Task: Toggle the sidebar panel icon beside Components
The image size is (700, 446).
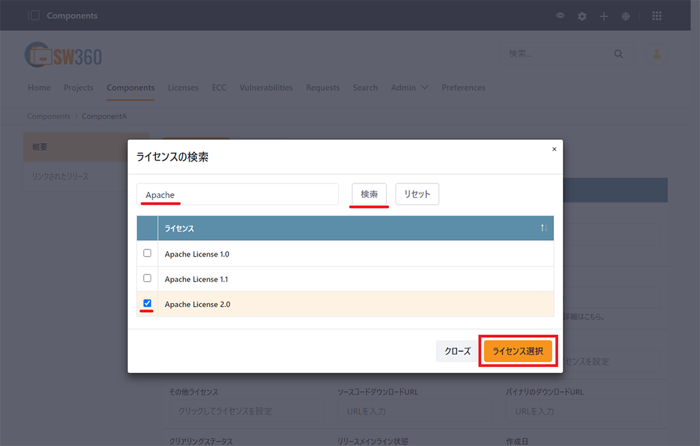Action: tap(34, 16)
